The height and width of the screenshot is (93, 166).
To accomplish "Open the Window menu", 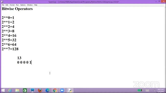I will (x=30, y=5).
